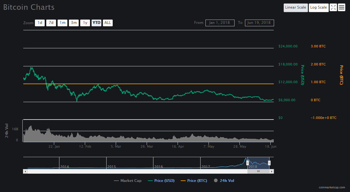
Task: Open the chart hamburger menu
Action: pos(341,8)
